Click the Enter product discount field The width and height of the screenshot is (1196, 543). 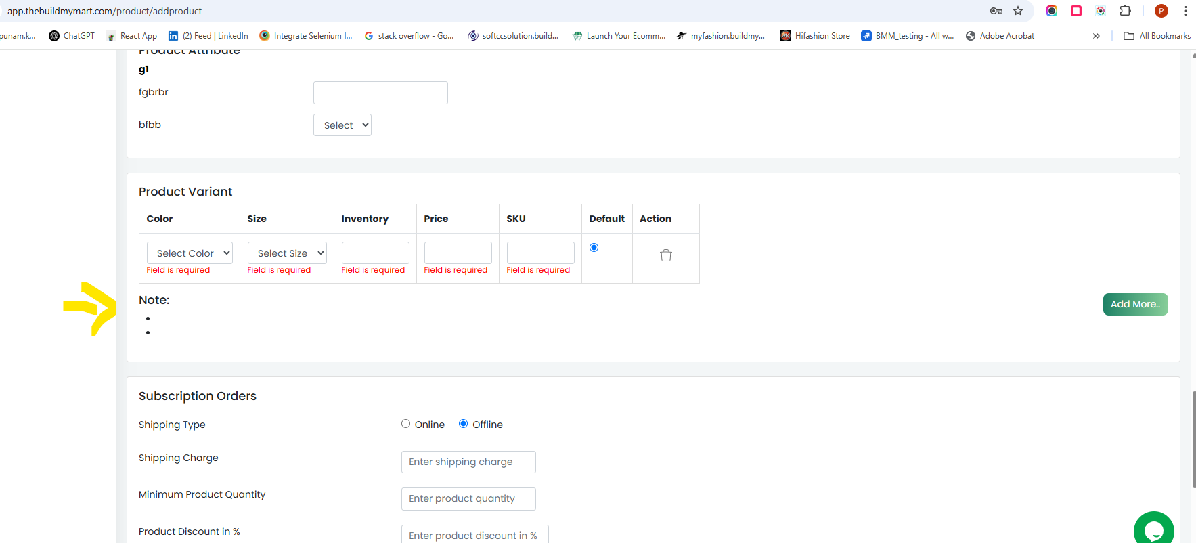point(475,534)
